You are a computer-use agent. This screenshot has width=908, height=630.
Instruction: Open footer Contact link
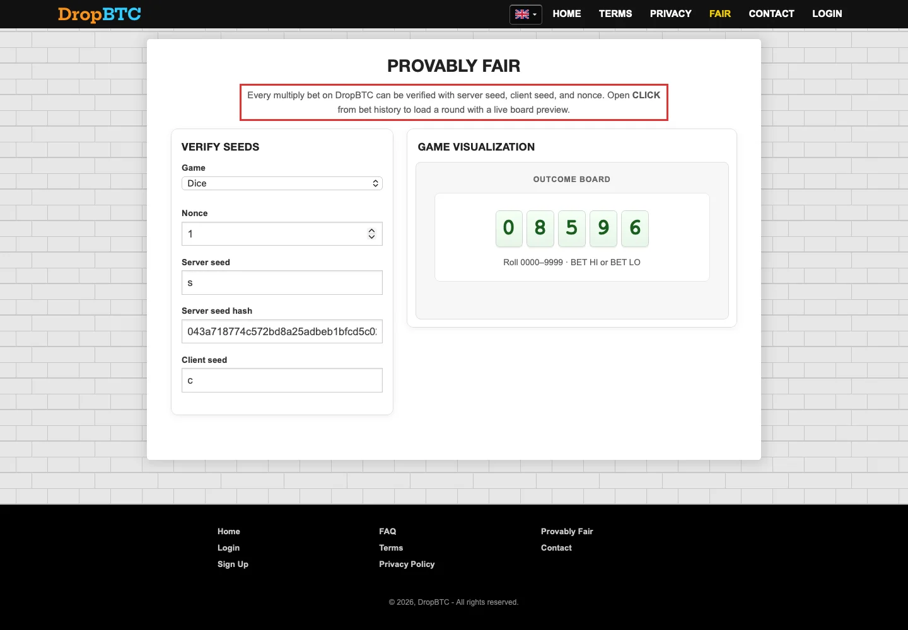[x=556, y=548]
